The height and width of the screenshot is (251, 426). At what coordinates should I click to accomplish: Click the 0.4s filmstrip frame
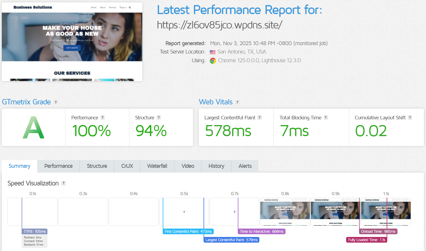pyautogui.click(x=134, y=212)
